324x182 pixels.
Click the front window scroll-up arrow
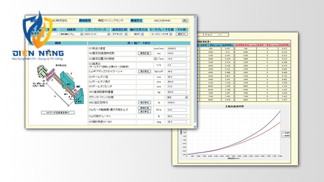(x=195, y=17)
